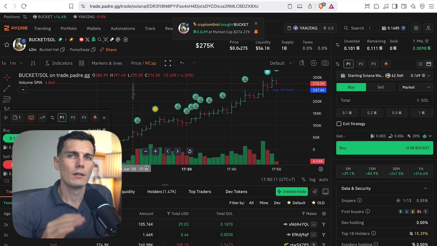Enable the Exit Strategy checkbox
This screenshot has height=246, width=437.
pyautogui.click(x=339, y=124)
